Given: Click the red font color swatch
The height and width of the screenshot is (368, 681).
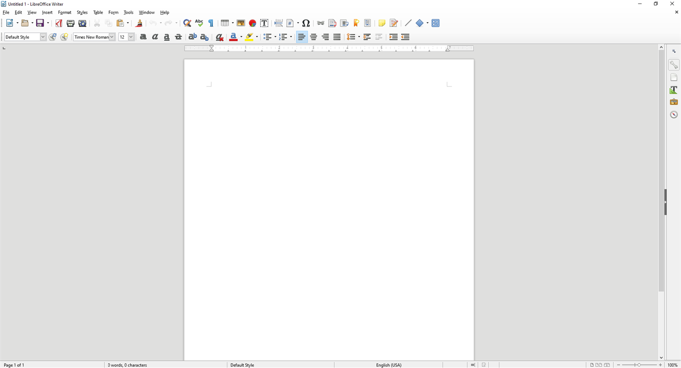Looking at the screenshot, I should [x=234, y=37].
